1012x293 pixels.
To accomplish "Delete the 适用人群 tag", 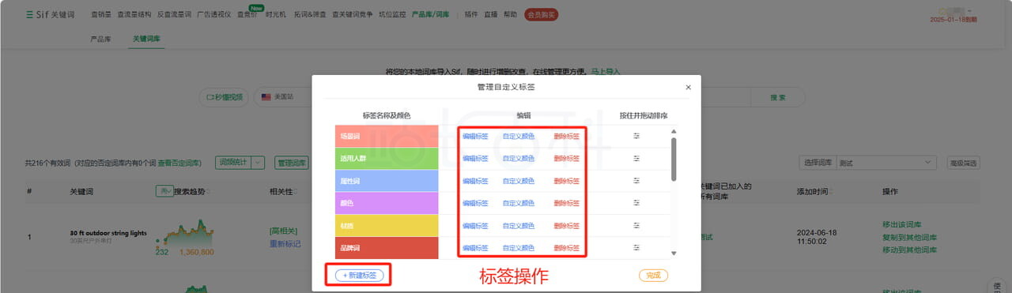I will [x=566, y=158].
